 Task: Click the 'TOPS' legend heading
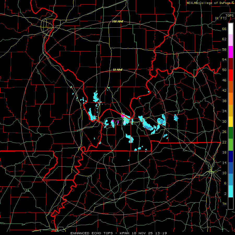point(230,16)
